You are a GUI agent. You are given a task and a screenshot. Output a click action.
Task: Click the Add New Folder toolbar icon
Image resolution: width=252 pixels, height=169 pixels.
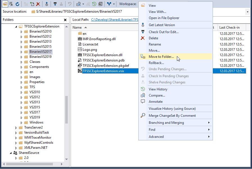[32, 4]
